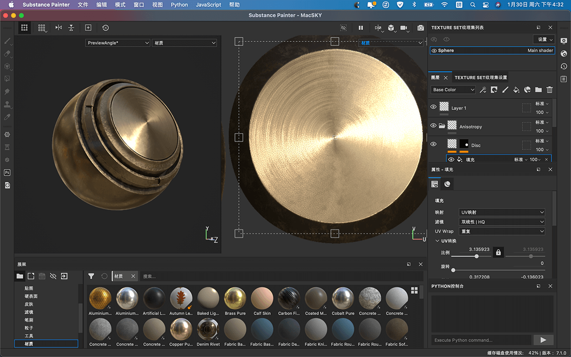
Task: Open the 3D viewport 材质 mode dropdown
Action: (184, 43)
